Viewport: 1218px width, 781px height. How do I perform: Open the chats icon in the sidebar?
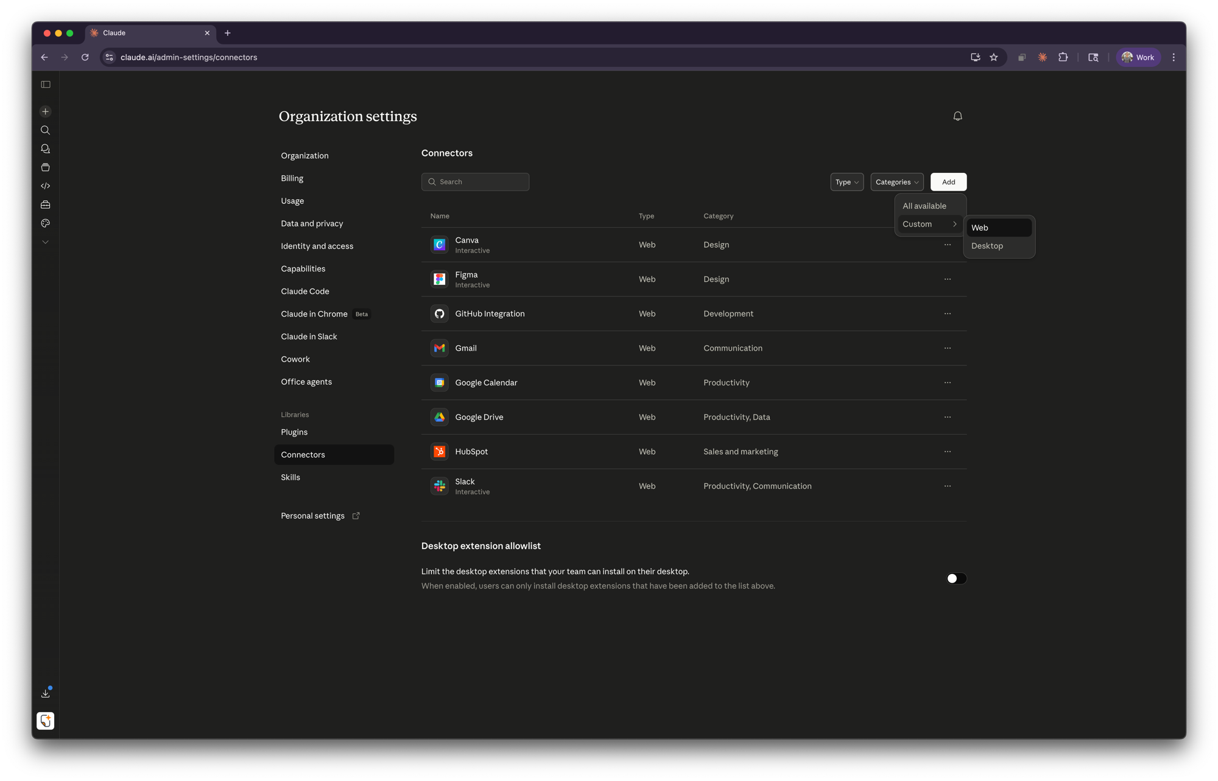click(x=45, y=149)
